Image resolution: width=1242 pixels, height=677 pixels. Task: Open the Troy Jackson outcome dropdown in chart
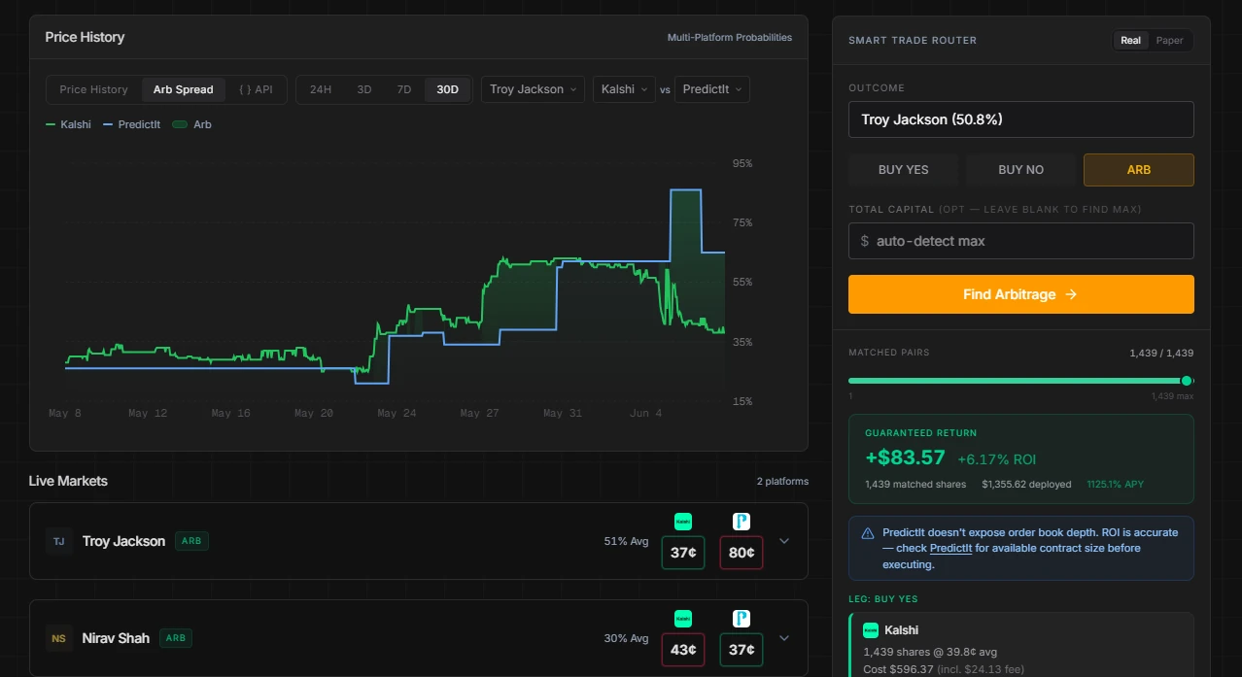tap(533, 89)
